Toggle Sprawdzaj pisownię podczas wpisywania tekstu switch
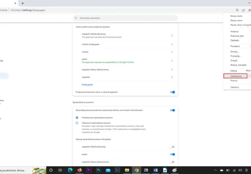Image resolution: width=251 pixels, height=174 pixels. (173, 110)
